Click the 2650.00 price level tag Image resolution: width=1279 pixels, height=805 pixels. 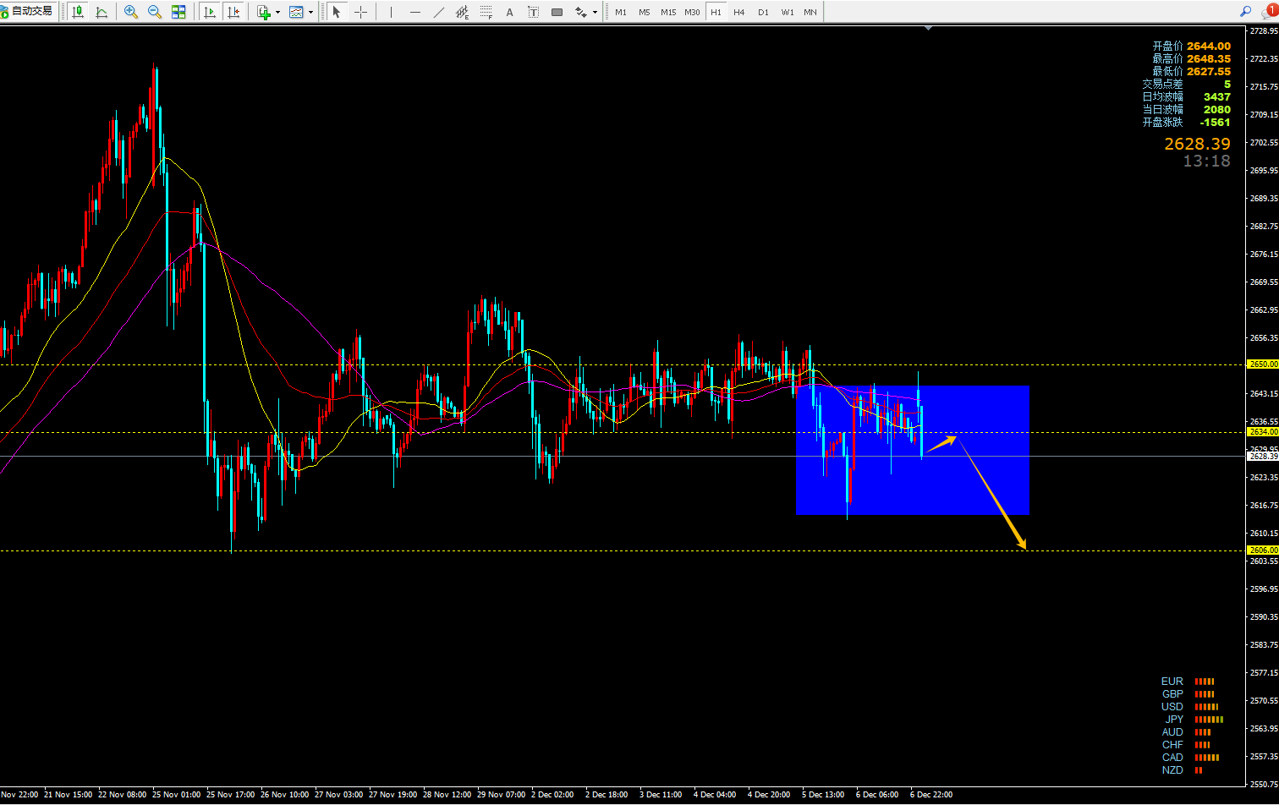(x=1263, y=364)
